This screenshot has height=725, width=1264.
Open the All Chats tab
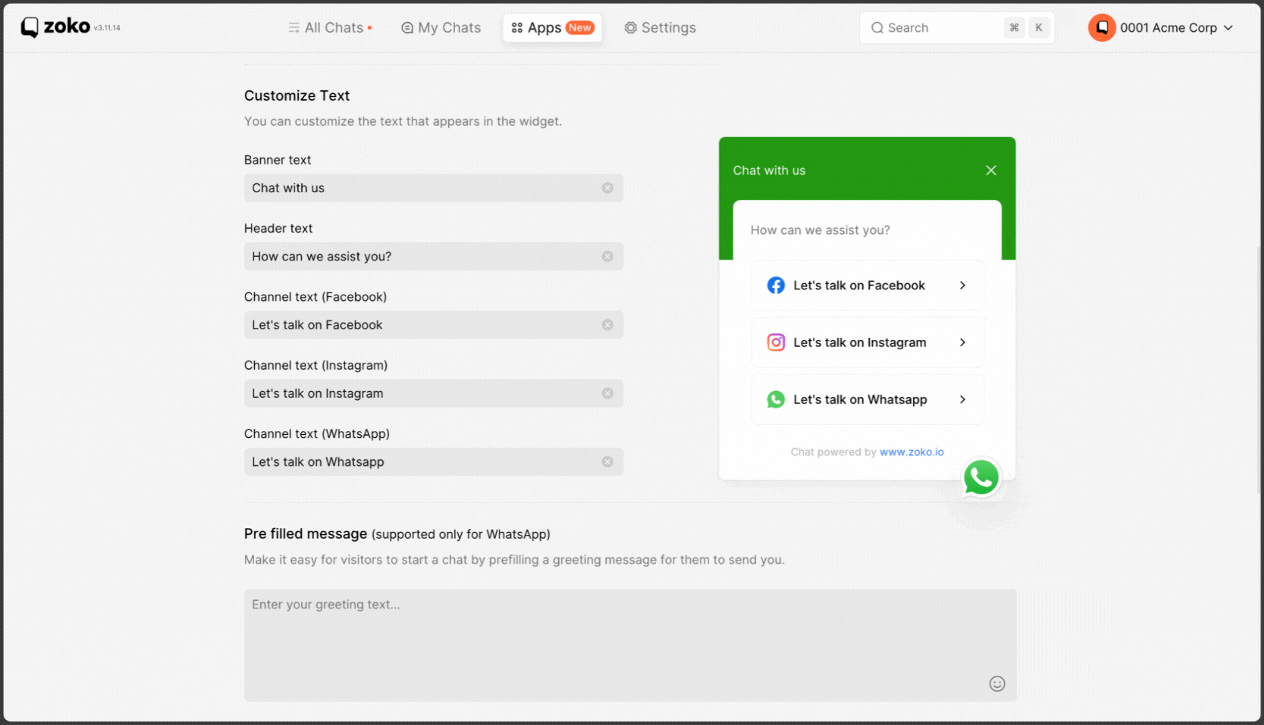(x=330, y=28)
